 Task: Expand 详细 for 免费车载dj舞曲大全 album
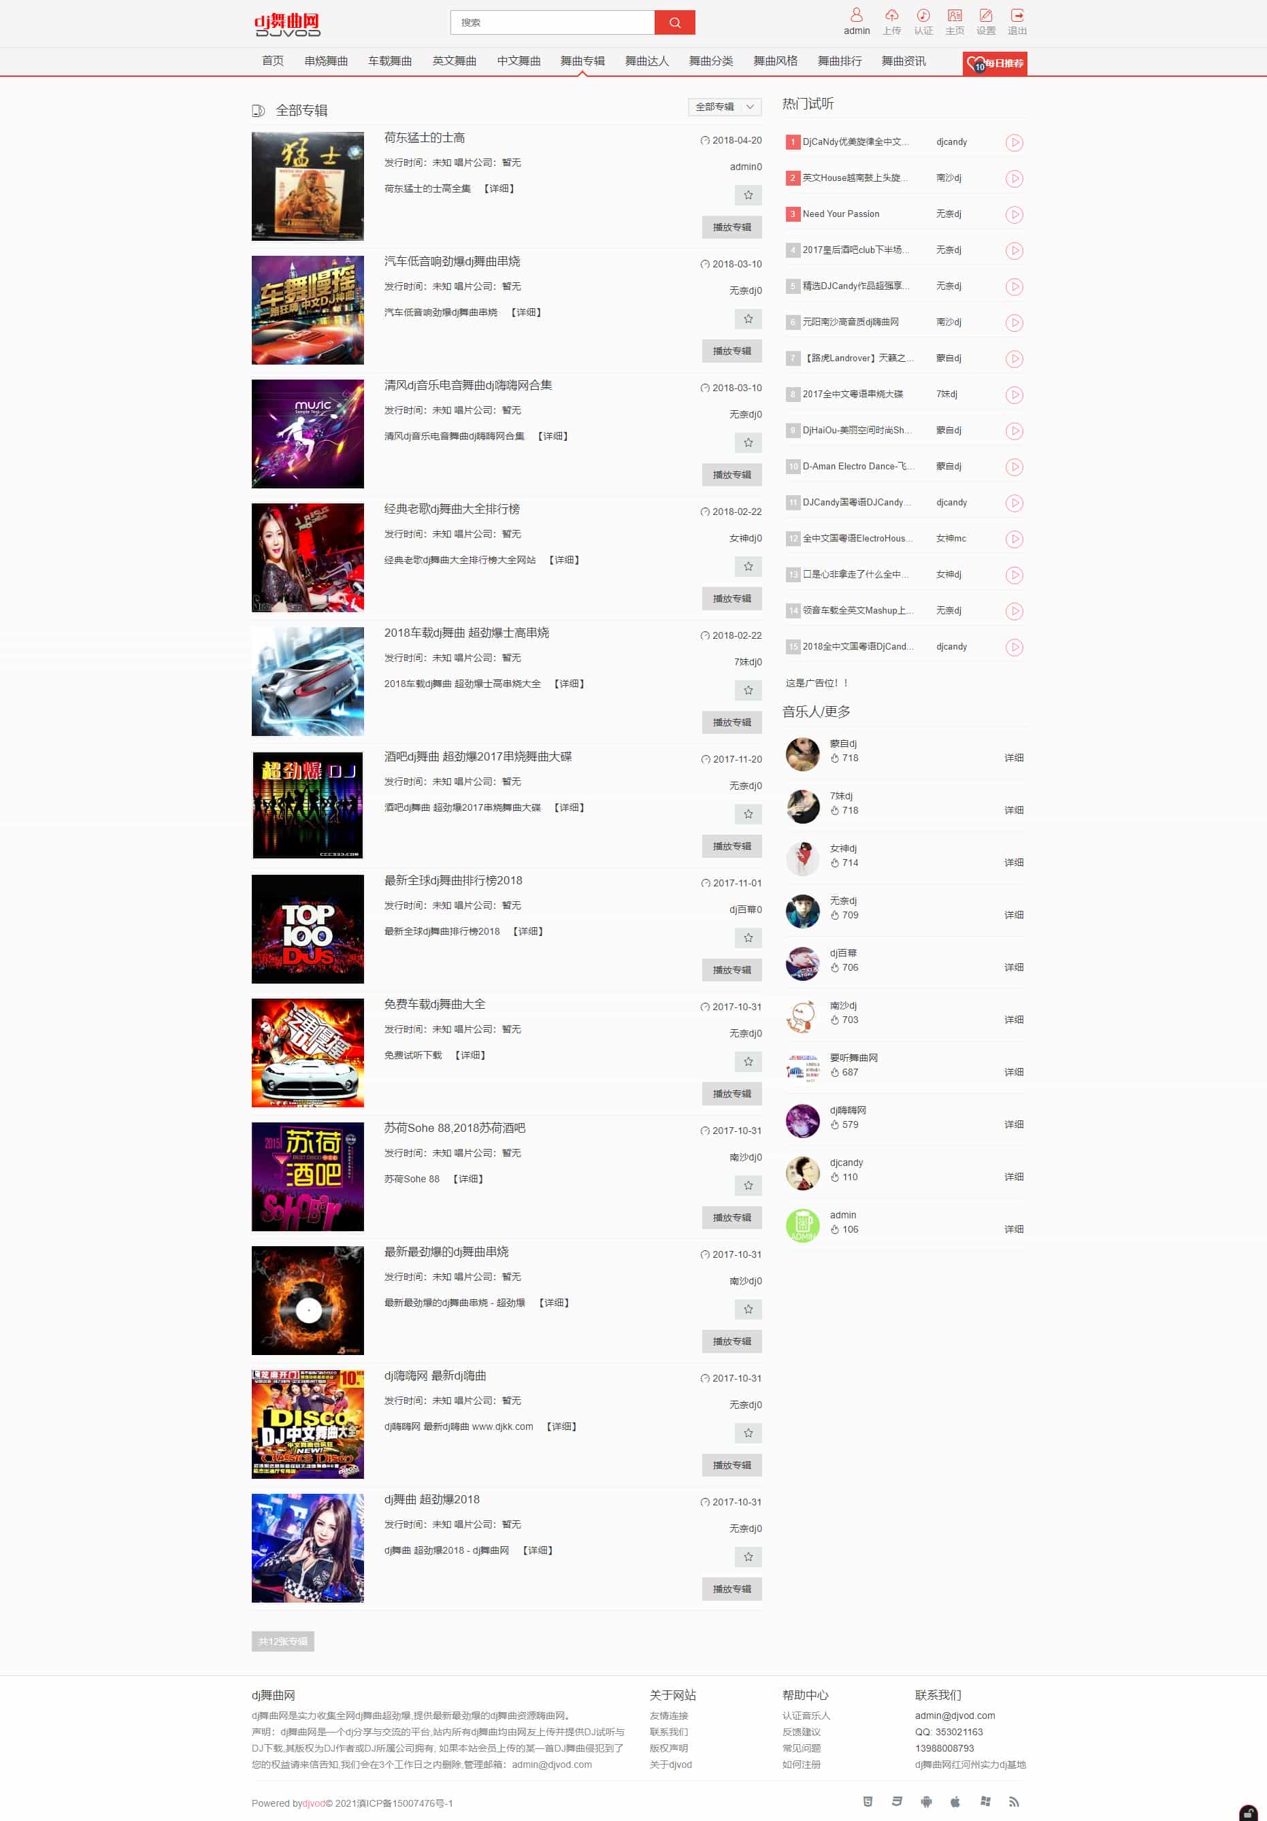(470, 1055)
